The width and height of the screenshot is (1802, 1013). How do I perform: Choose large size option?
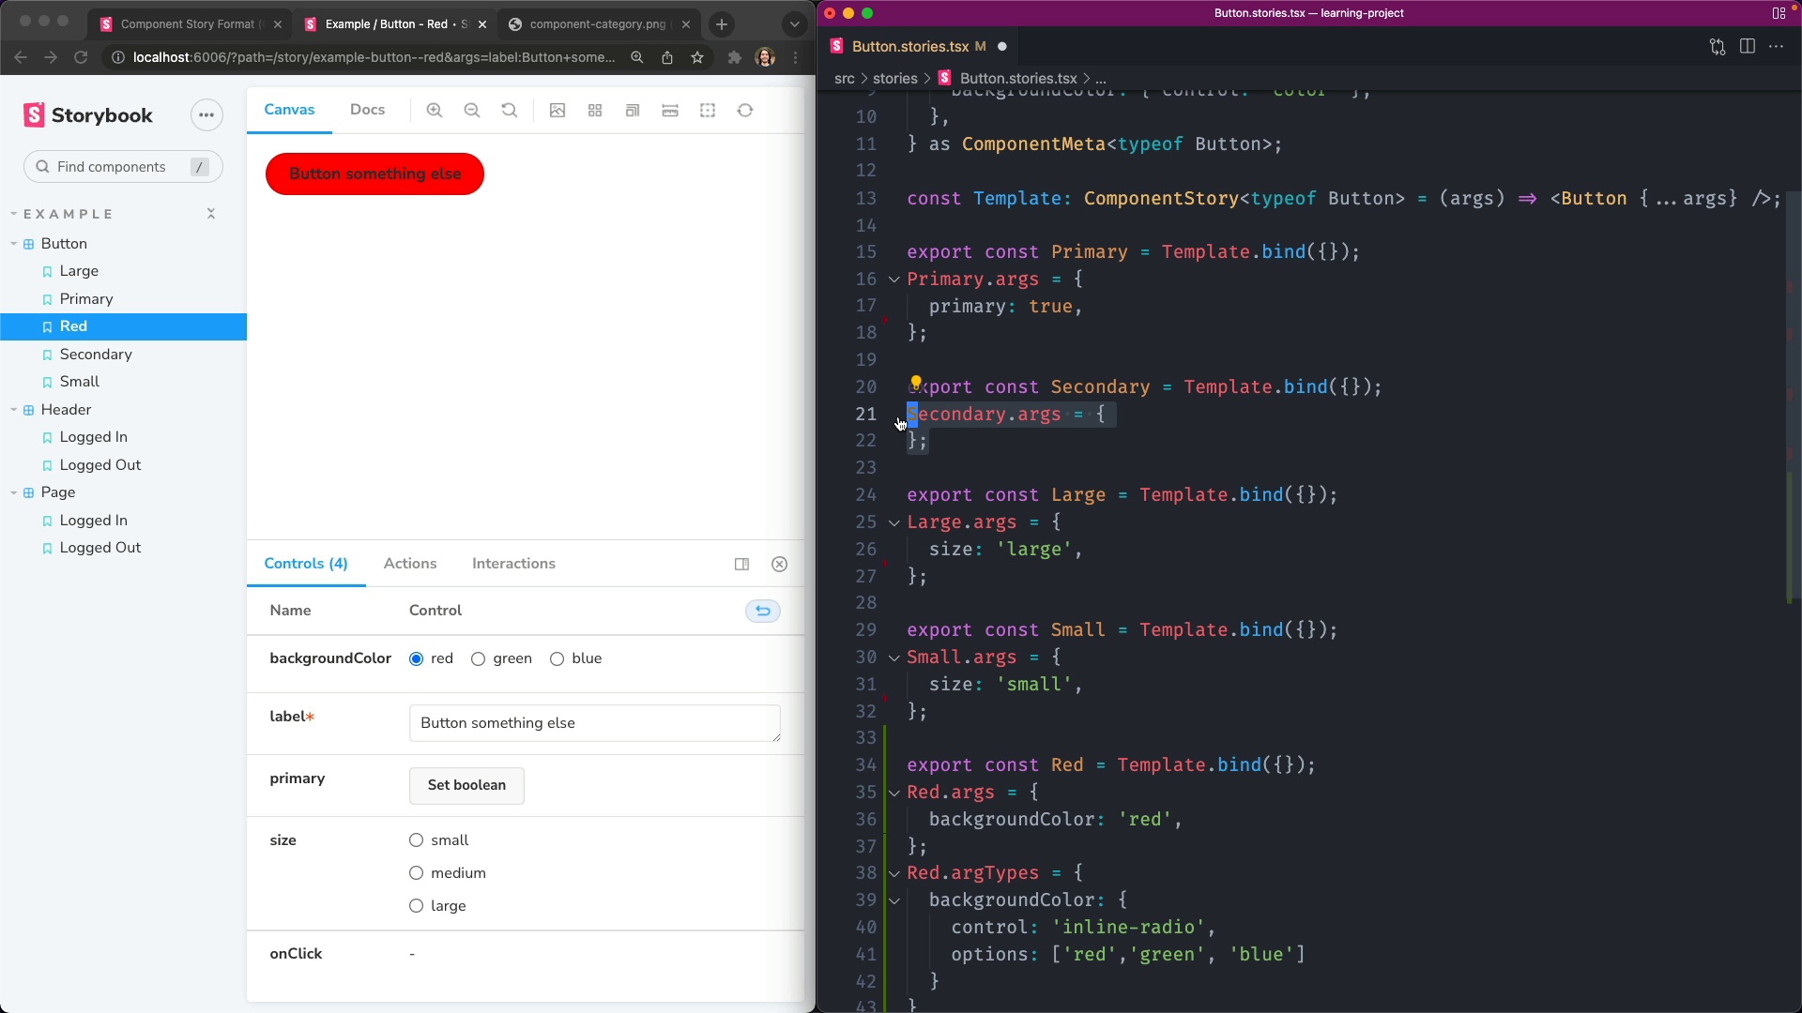point(417,906)
